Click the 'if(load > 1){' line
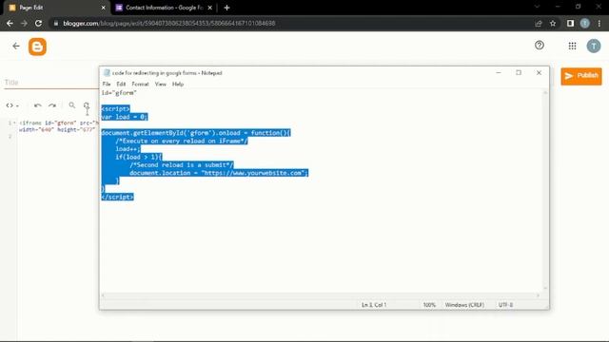Screen dimensions: 609x342 click(139, 157)
